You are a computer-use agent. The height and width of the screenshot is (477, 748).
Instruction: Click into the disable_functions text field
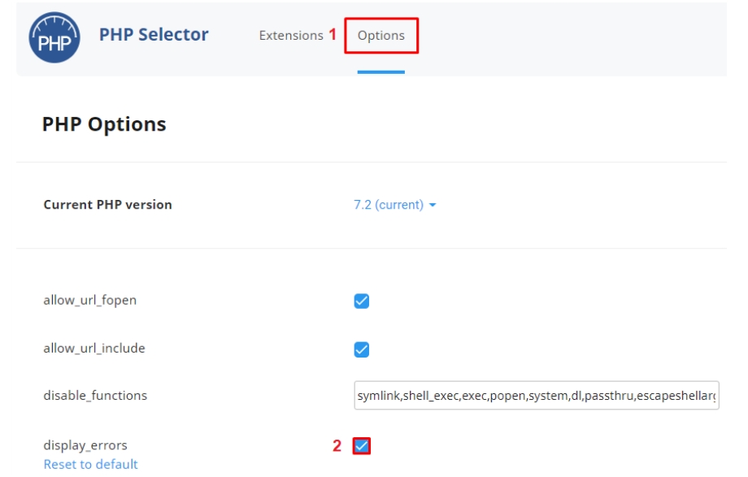click(x=536, y=397)
